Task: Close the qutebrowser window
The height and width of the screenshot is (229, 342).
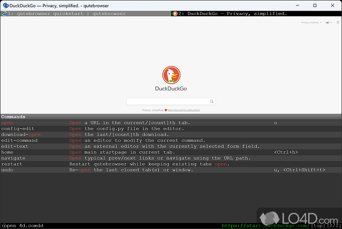Action: [333, 6]
